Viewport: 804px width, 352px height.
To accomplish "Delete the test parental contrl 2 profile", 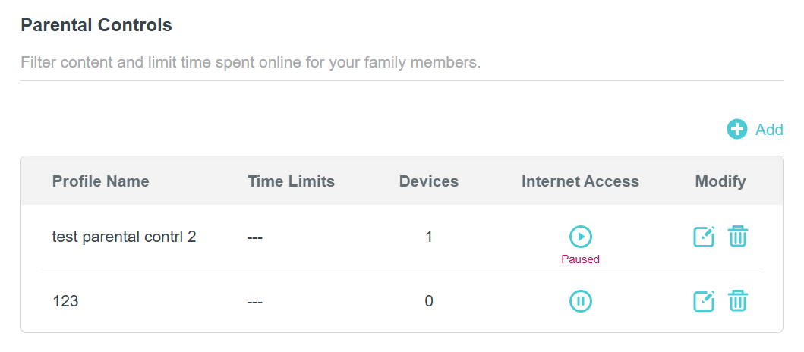I will (x=738, y=237).
